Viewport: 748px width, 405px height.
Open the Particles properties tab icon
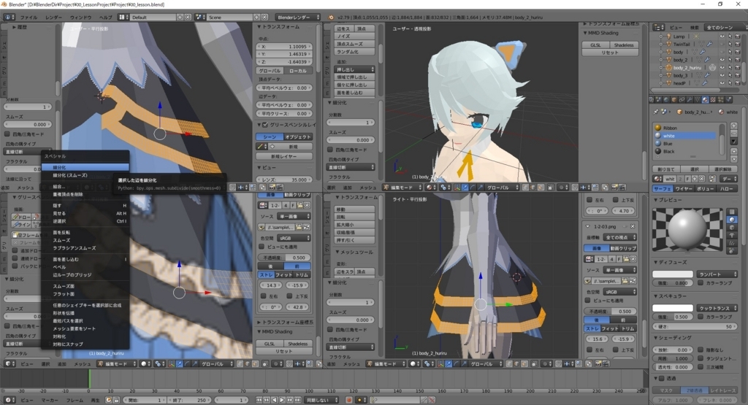point(721,99)
